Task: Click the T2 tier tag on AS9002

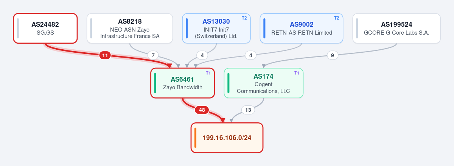Action: 336,18
